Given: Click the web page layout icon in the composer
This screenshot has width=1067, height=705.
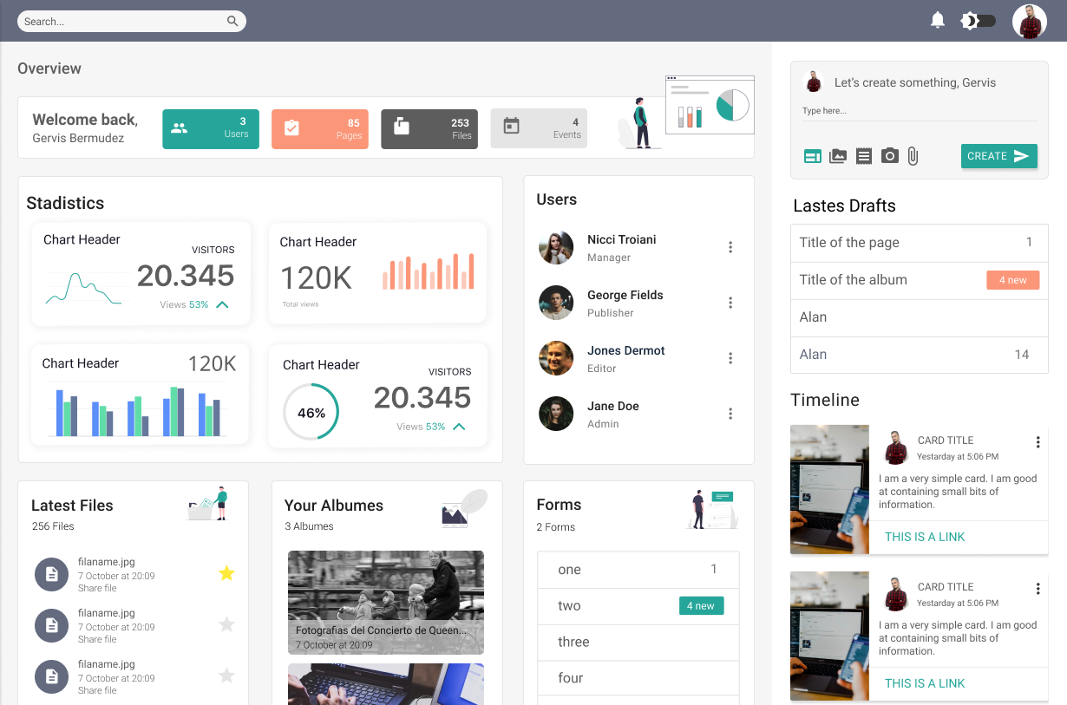Looking at the screenshot, I should tap(813, 156).
